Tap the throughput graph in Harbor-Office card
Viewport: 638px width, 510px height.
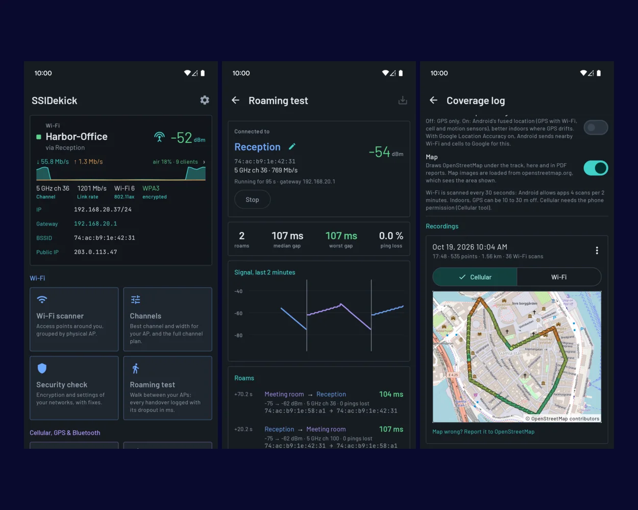click(x=121, y=173)
